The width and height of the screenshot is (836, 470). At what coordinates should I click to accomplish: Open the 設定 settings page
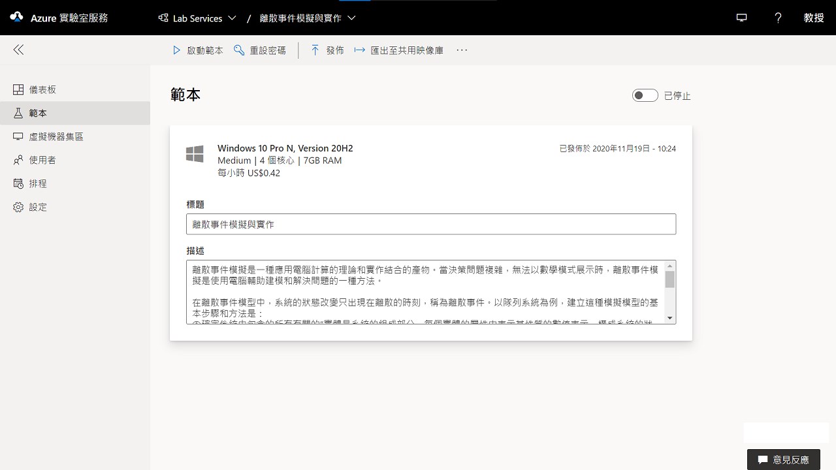pos(75,207)
